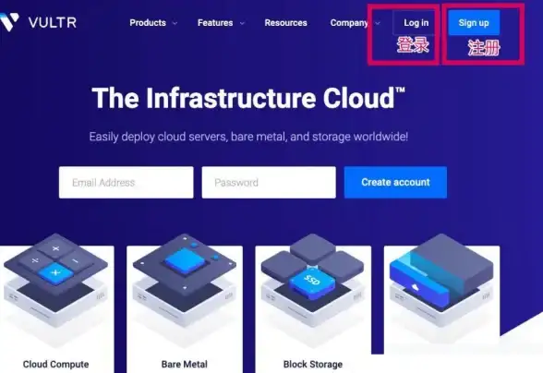Click The Infrastructure Cloud headline

pyautogui.click(x=248, y=98)
